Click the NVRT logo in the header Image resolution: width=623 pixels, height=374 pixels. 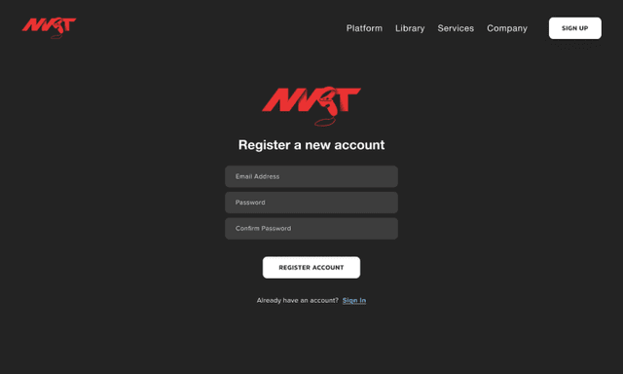click(x=49, y=28)
